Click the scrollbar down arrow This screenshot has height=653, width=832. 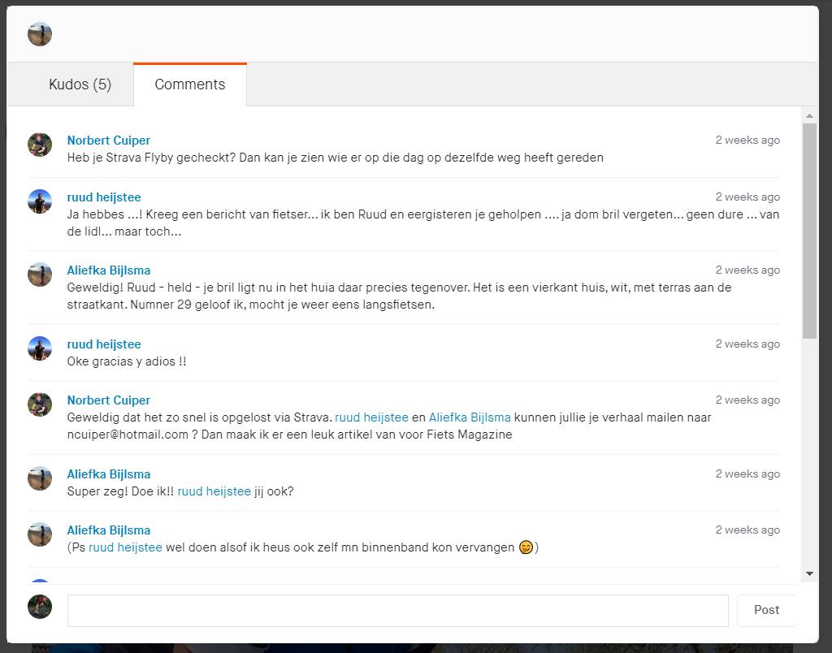tap(809, 574)
